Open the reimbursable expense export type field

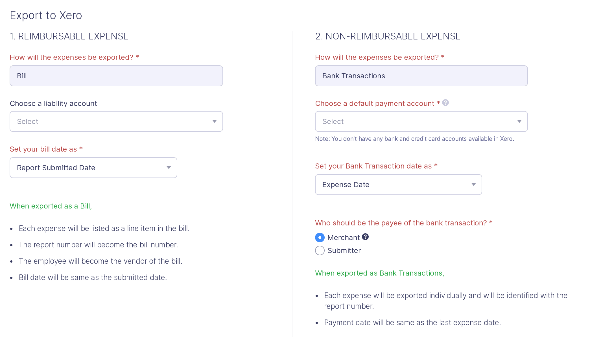pos(116,76)
